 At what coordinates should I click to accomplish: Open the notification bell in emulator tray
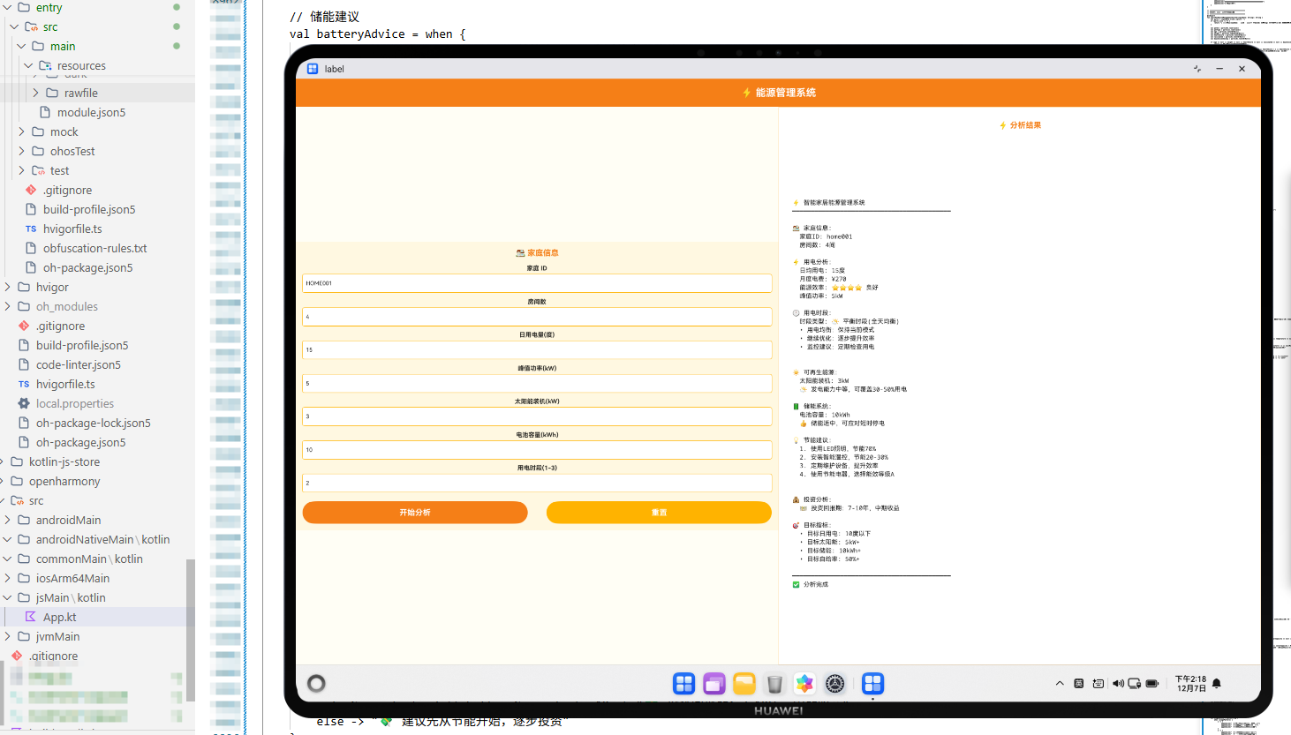[1217, 684]
